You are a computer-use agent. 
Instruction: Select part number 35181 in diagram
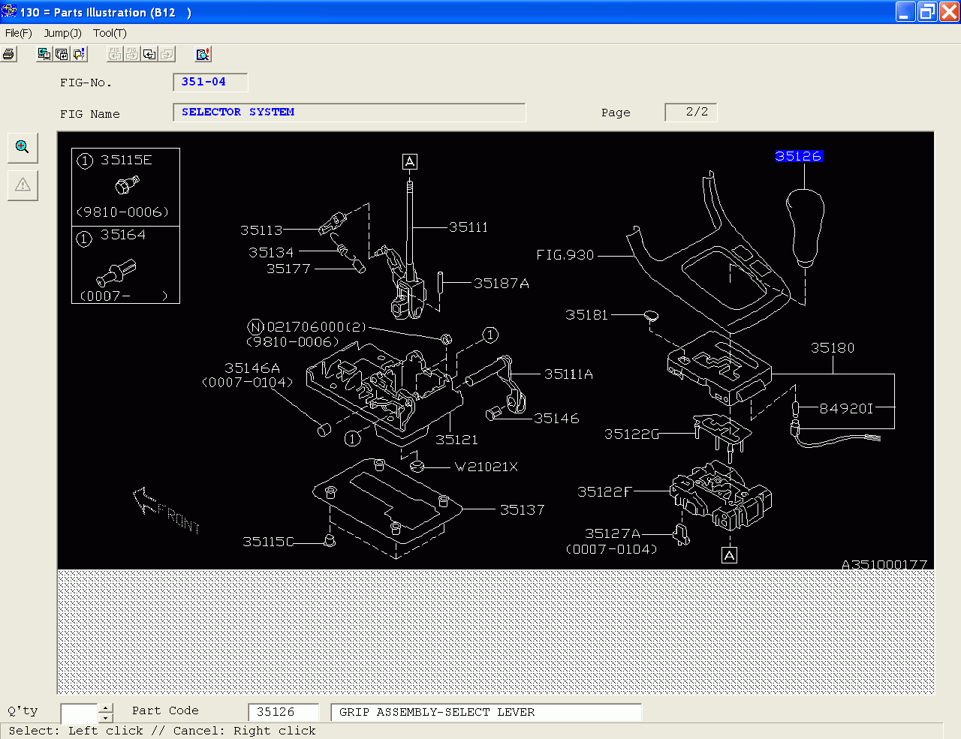point(586,315)
